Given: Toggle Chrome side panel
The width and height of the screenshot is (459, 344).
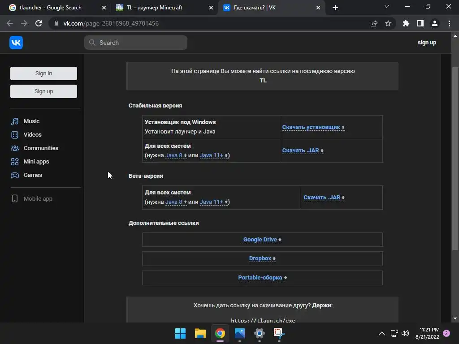Looking at the screenshot, I should pos(420,23).
